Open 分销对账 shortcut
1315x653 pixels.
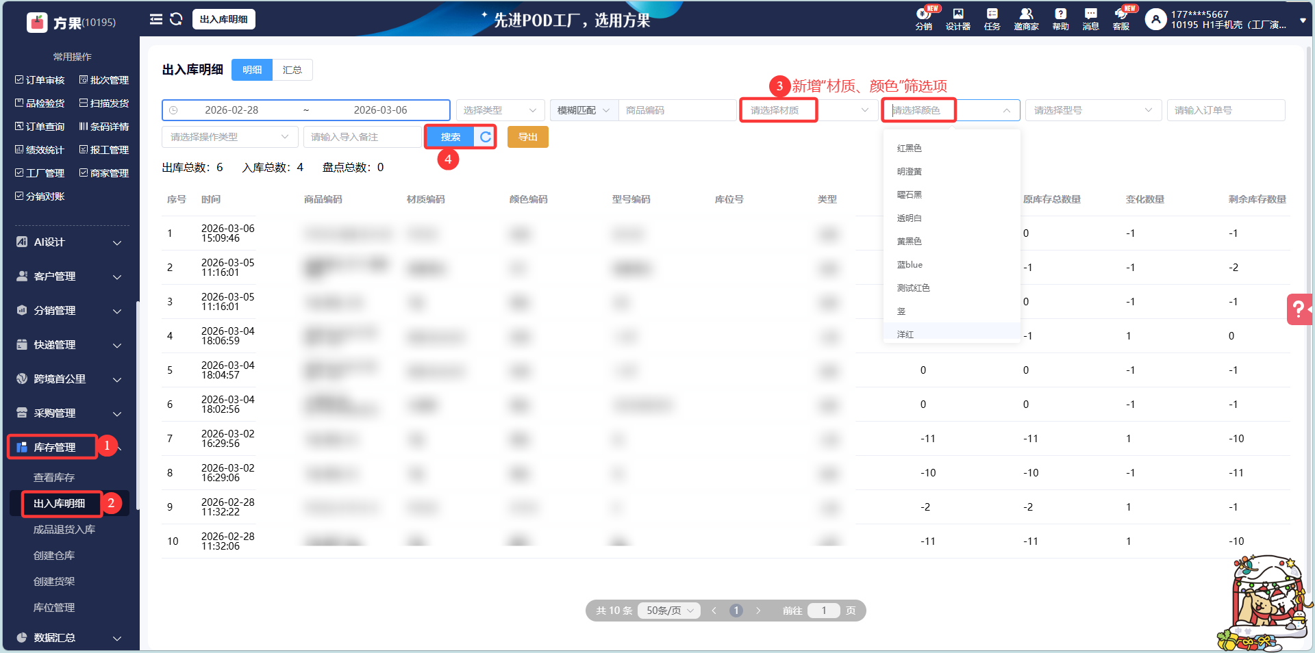pyautogui.click(x=40, y=196)
